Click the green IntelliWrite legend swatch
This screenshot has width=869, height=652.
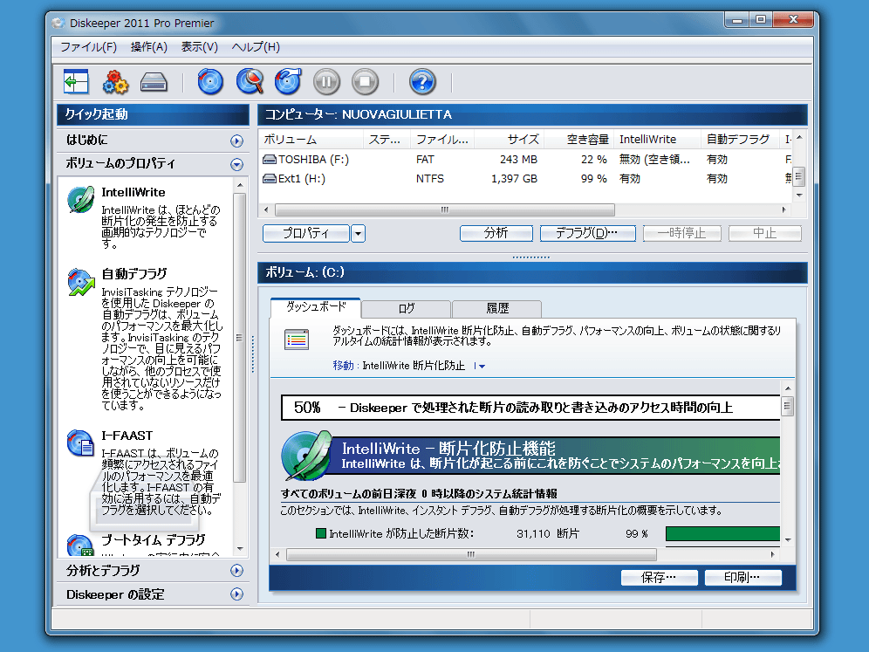[320, 533]
